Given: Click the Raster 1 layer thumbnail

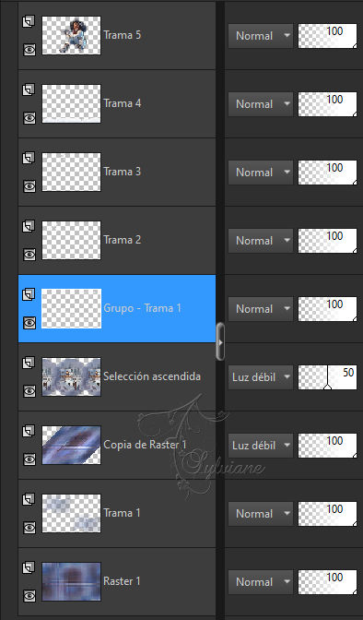Looking at the screenshot, I should coord(72,581).
